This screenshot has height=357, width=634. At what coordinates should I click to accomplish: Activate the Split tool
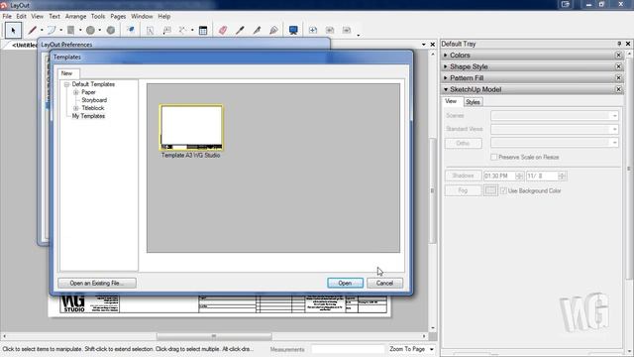click(x=257, y=31)
